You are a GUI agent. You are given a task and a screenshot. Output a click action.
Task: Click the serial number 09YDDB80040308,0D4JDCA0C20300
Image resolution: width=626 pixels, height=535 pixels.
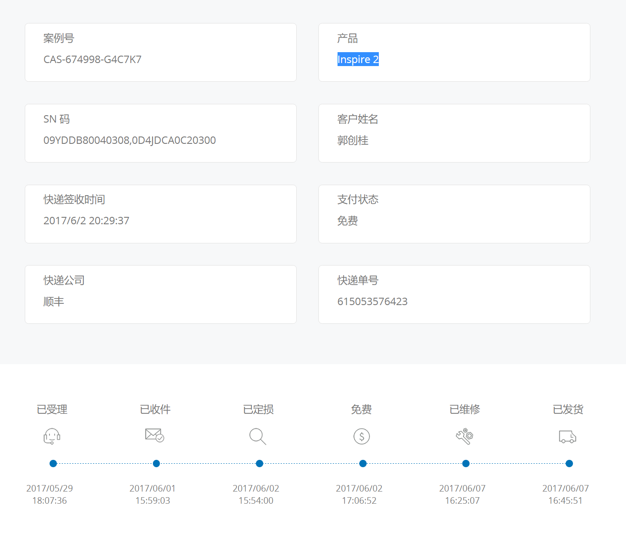(129, 140)
